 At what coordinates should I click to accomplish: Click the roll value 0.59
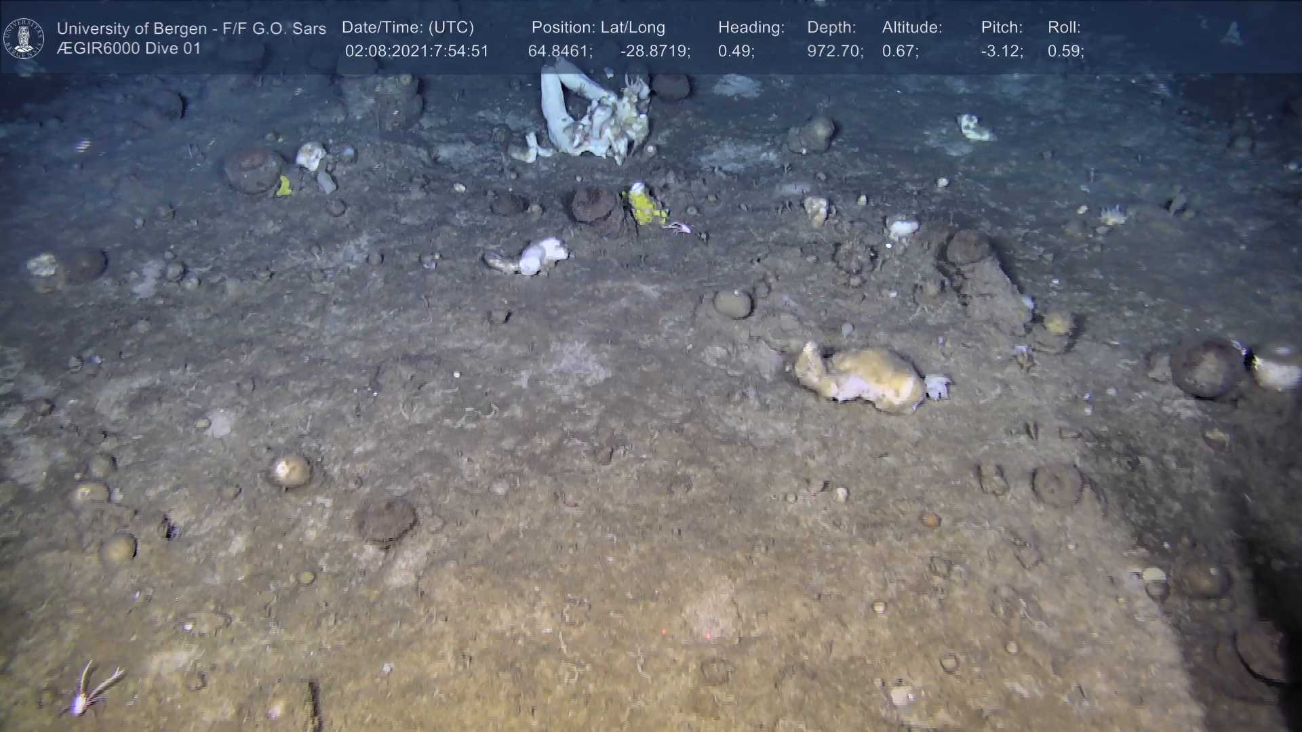coord(1065,52)
